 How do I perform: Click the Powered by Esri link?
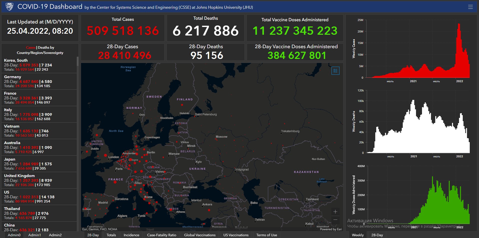[x=331, y=229]
